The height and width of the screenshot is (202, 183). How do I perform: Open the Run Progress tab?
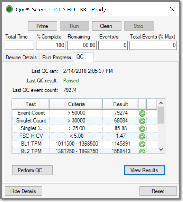pyautogui.click(x=57, y=57)
